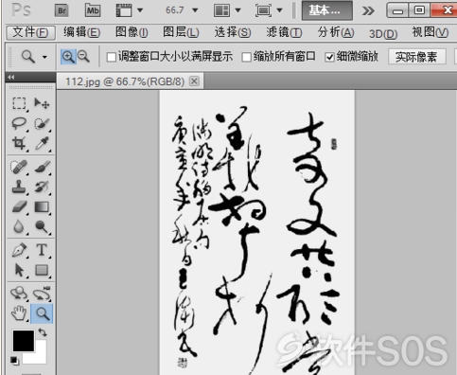Screen dimensions: 457x375
Task: Click the view extras film strip icon
Action: coord(124,10)
